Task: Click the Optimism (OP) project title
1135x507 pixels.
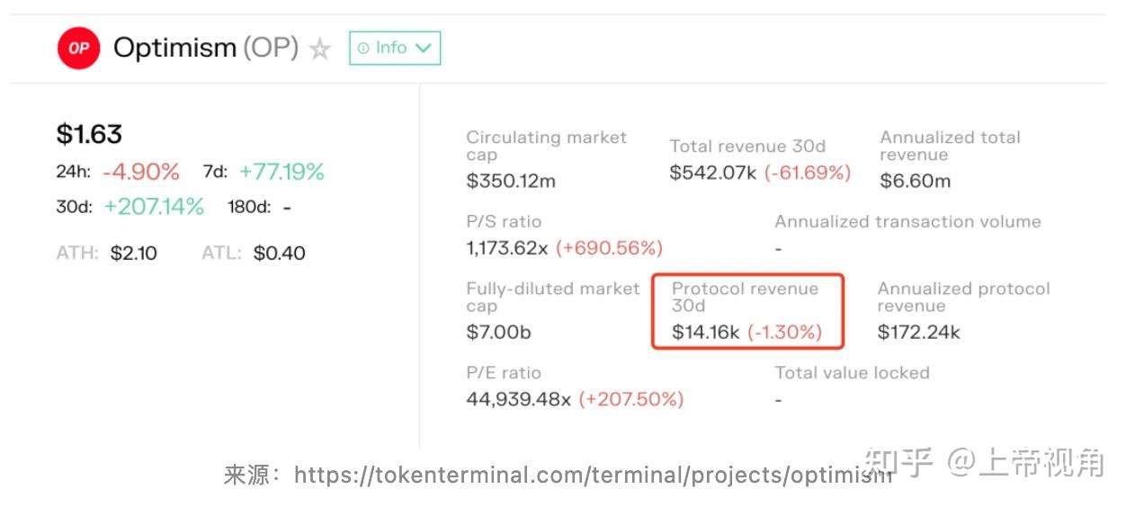Action: click(x=205, y=48)
